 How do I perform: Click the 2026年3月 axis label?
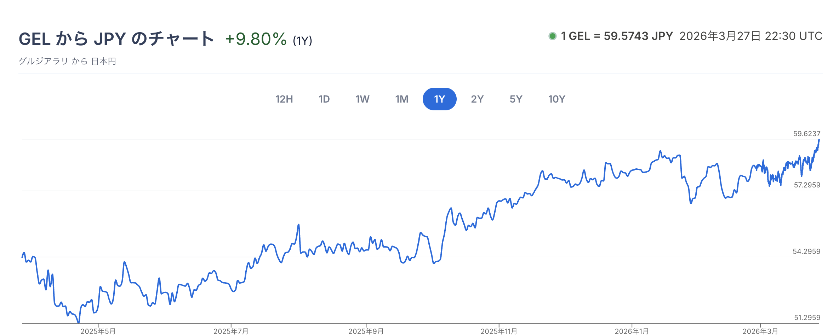[x=760, y=331]
